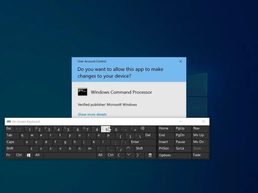Screen dimensions: 258x193
Task: Click the Nav key
Action: pos(200,129)
